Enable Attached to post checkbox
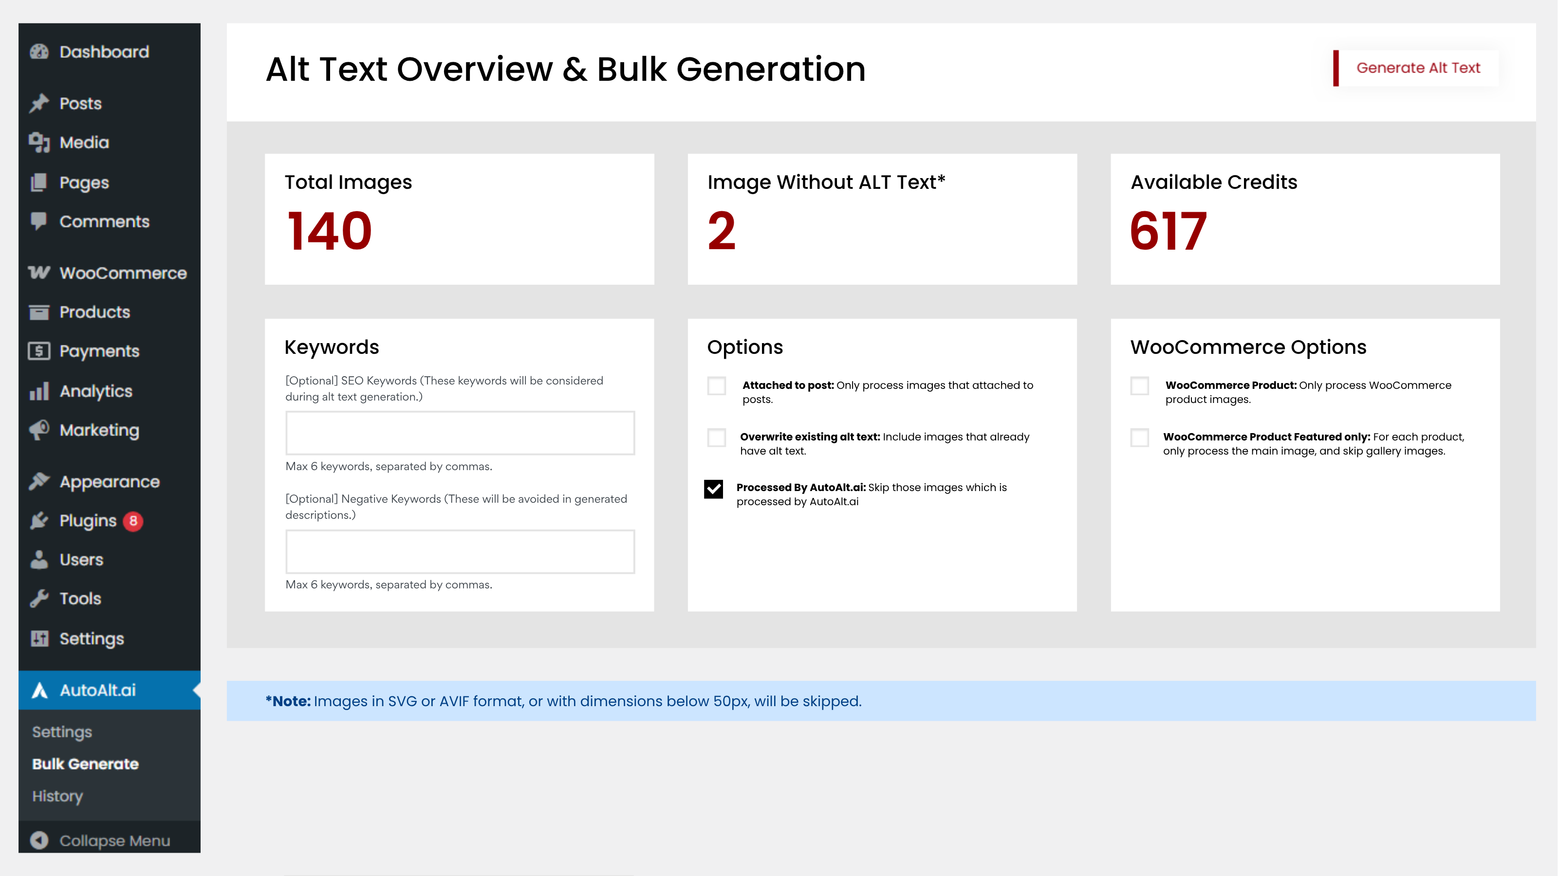Viewport: 1558px width, 876px height. point(717,386)
